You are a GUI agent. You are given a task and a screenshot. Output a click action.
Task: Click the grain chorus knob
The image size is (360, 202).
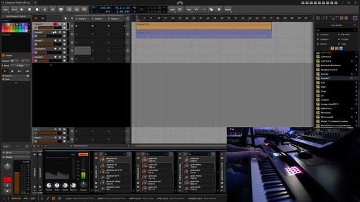186,177
